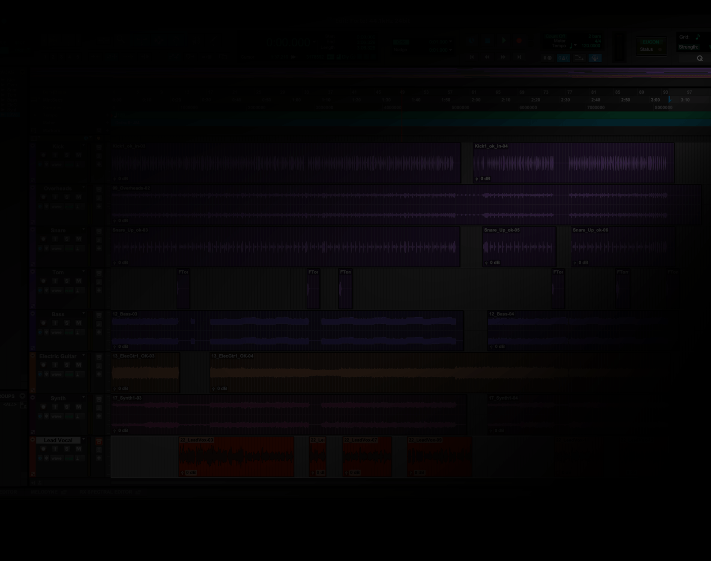Click Rewind transport button
This screenshot has height=561, width=711.
(487, 57)
